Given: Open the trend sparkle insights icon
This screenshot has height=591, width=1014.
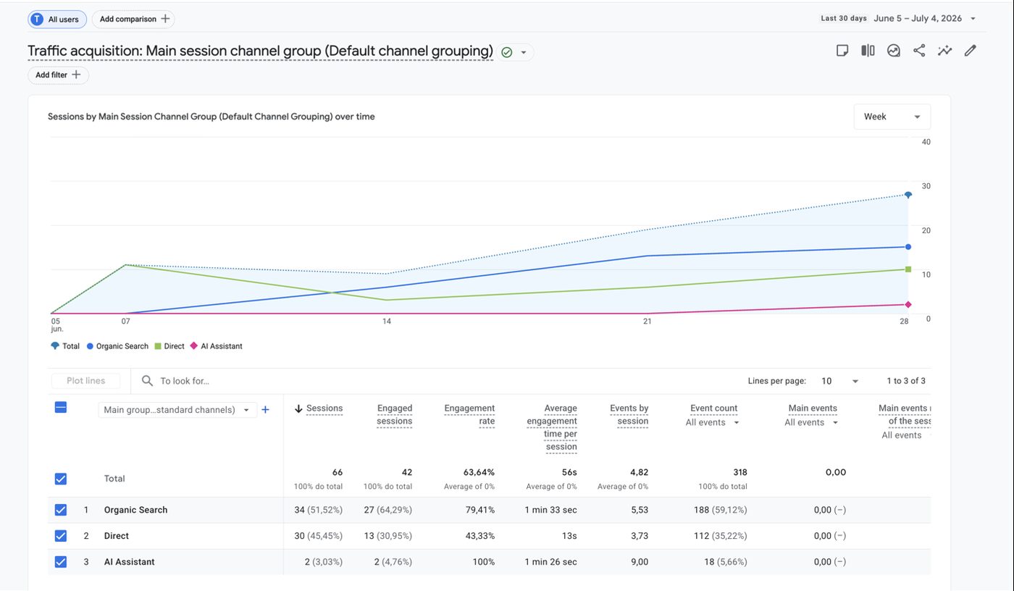Looking at the screenshot, I should 944,51.
